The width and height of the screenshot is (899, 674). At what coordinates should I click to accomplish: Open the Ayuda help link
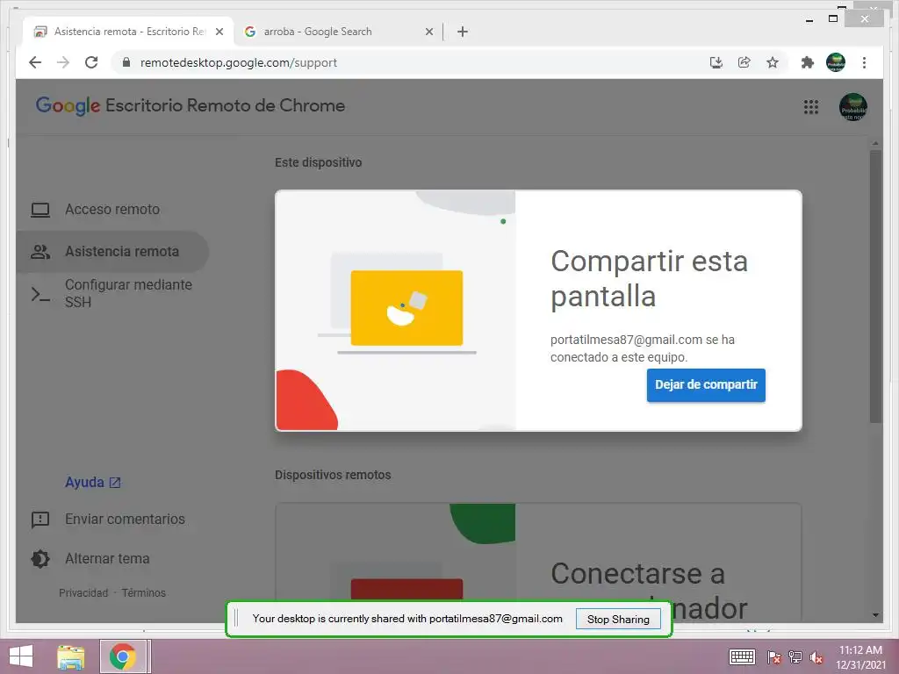93,482
